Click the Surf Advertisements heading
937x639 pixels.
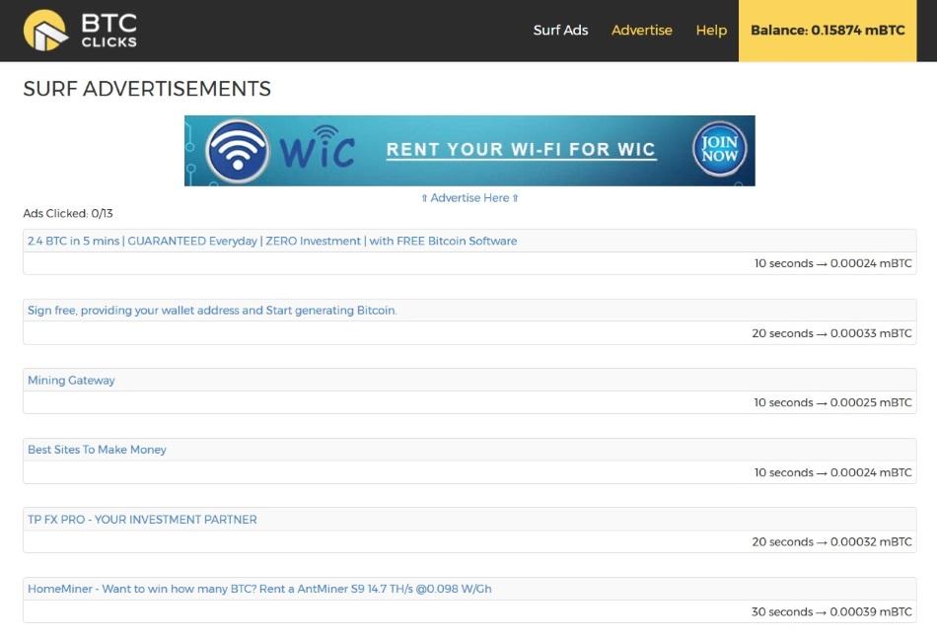pyautogui.click(x=147, y=89)
